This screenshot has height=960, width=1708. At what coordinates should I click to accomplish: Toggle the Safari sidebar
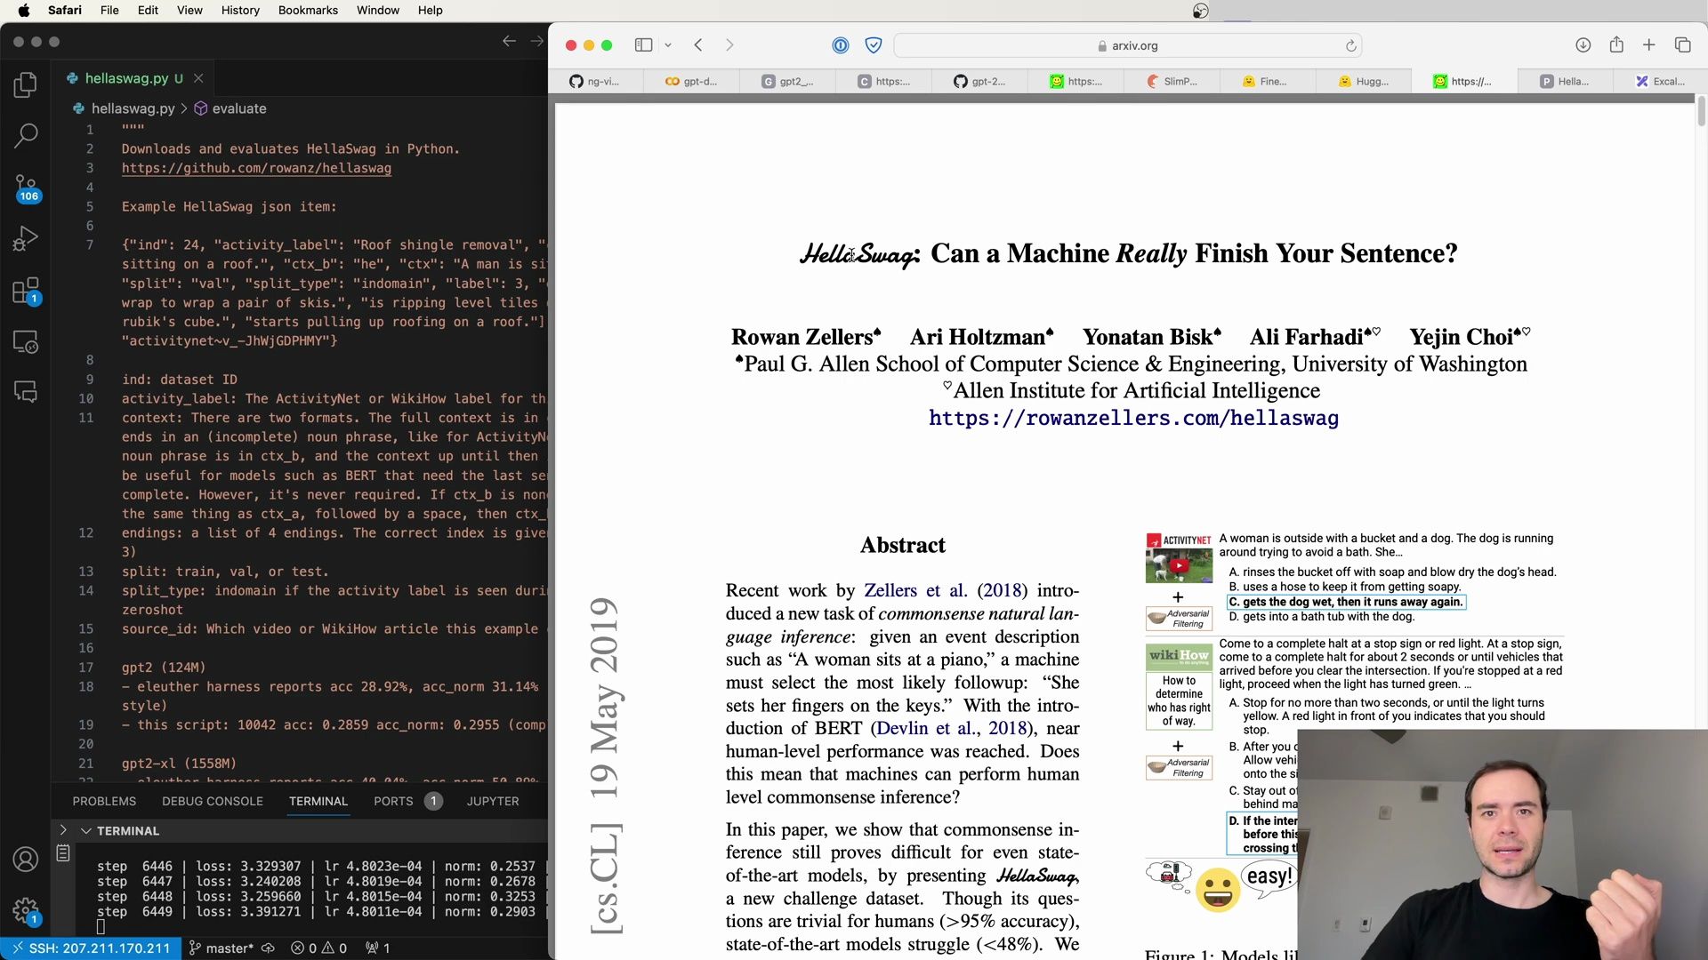pyautogui.click(x=643, y=45)
